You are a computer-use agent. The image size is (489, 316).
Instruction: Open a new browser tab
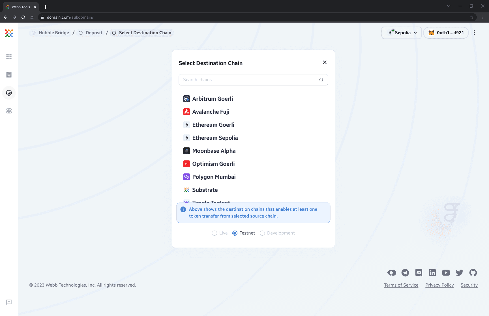[x=46, y=7]
